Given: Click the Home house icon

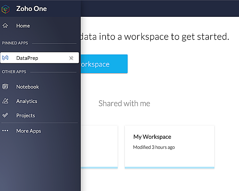Looking at the screenshot, I should [x=5, y=25].
